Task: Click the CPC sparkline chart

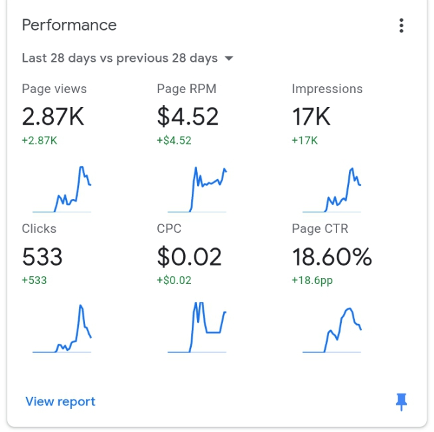Action: coord(197,328)
